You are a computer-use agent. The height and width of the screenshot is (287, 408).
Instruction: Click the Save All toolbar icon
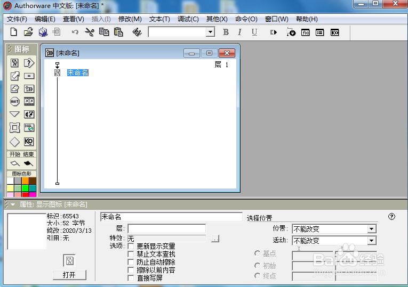tap(43, 32)
